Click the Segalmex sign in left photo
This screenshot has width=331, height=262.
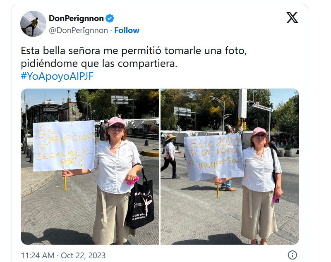(x=64, y=146)
